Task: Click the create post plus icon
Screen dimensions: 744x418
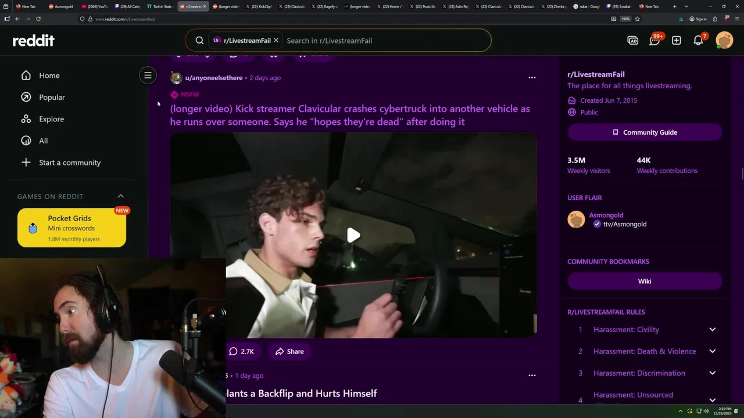Action: pyautogui.click(x=676, y=41)
